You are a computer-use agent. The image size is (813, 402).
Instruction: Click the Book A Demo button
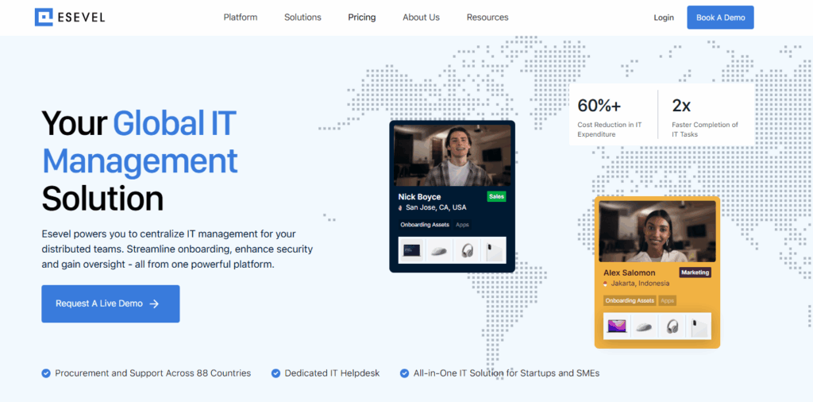click(x=720, y=17)
